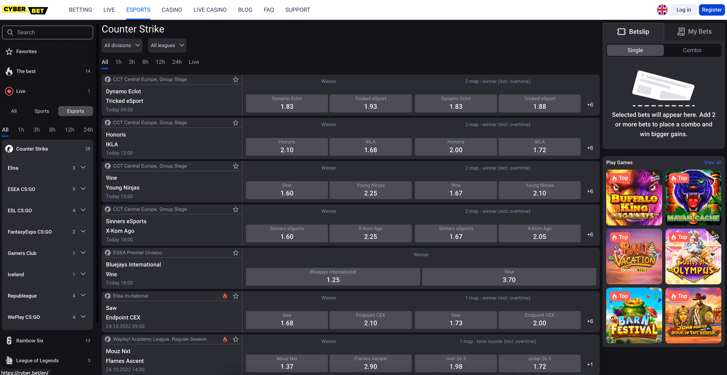Star the 9Ine vs Young Ninjas match
727x375 pixels.
[x=236, y=166]
